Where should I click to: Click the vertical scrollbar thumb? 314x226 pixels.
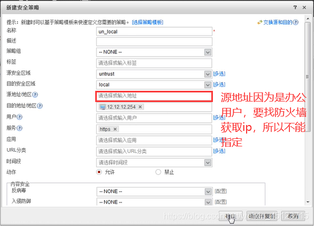(308, 77)
